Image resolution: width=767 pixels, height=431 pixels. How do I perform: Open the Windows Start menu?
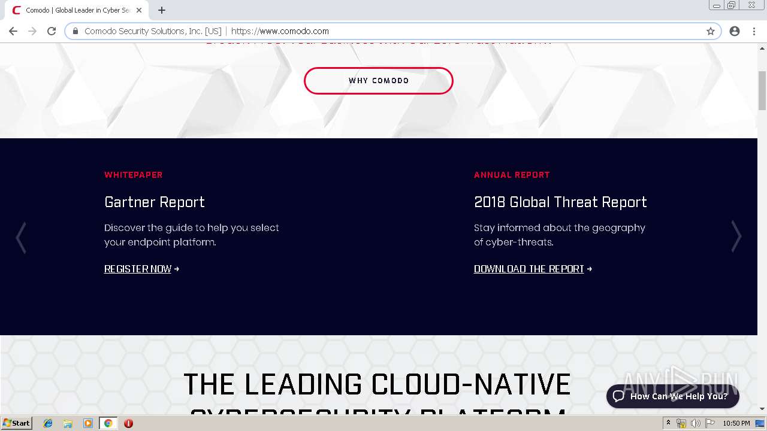pos(16,423)
